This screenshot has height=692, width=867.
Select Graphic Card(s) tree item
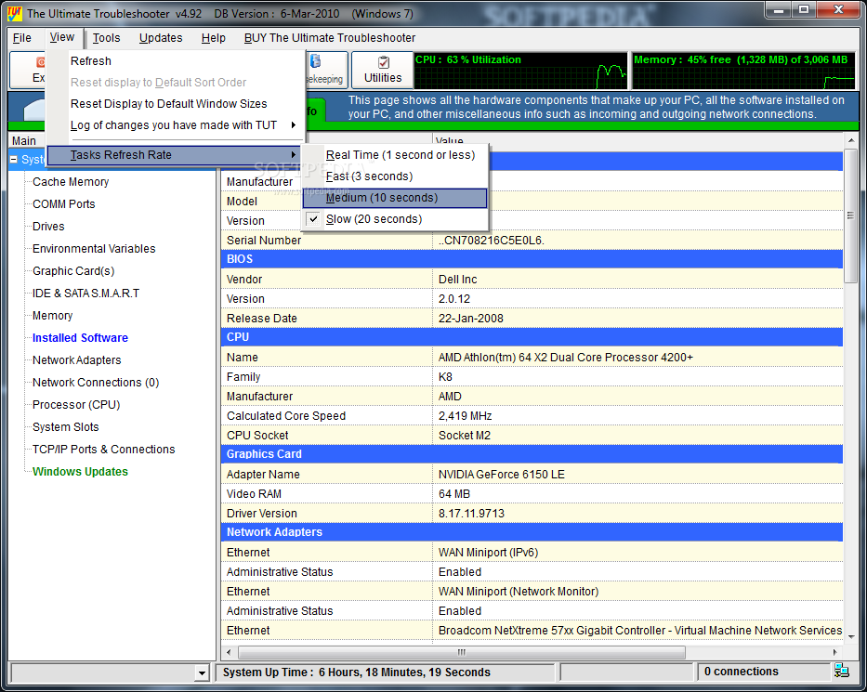coord(73,271)
